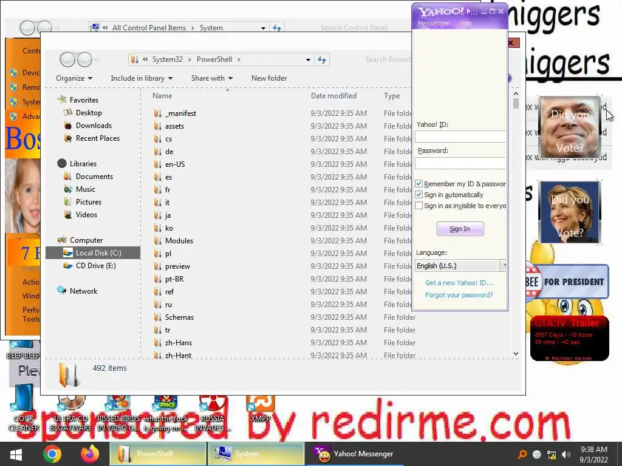Viewport: 622px width, 466px height.
Task: Open the ULTRA CD BLOATWARE desktop shortcut
Action: [x=70, y=412]
